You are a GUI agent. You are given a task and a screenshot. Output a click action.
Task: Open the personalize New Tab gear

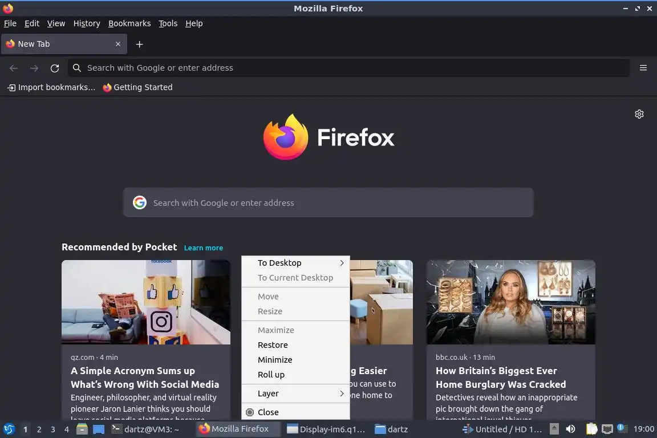point(639,114)
